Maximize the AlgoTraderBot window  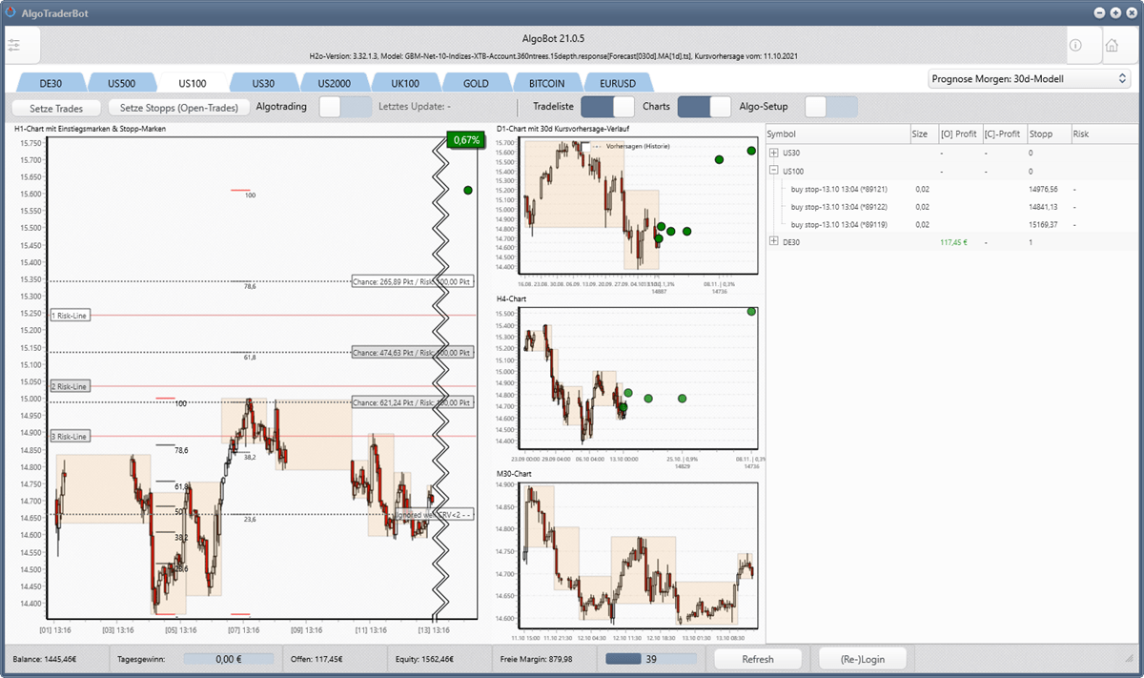[x=1113, y=12]
